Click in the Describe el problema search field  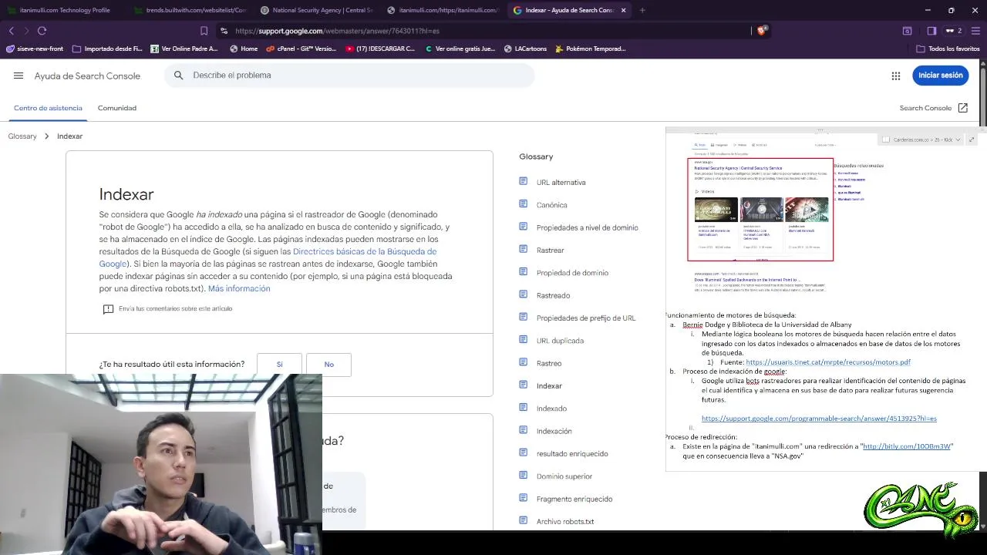coord(349,76)
